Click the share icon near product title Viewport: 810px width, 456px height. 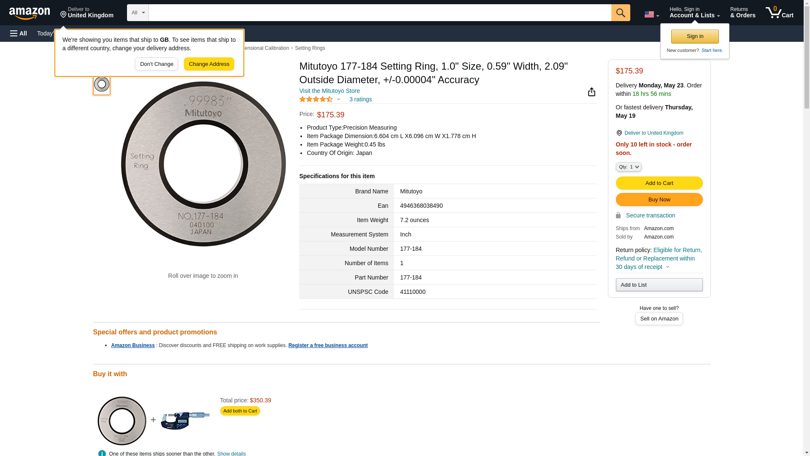[x=591, y=92]
